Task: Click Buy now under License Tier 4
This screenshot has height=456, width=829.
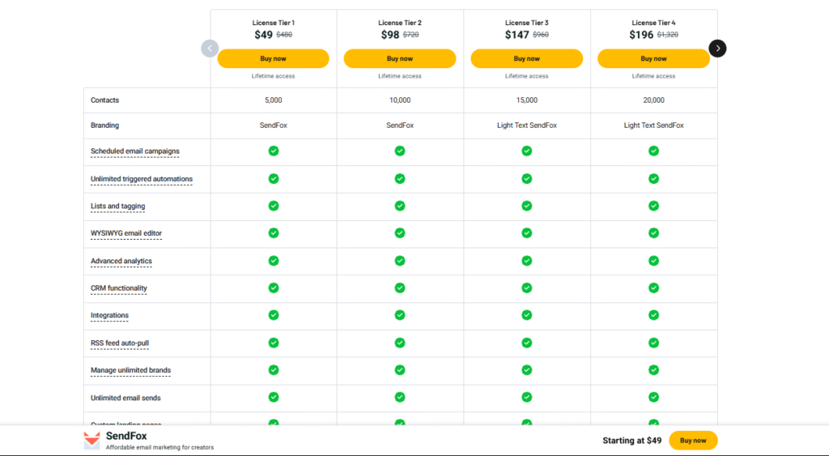Action: click(653, 58)
